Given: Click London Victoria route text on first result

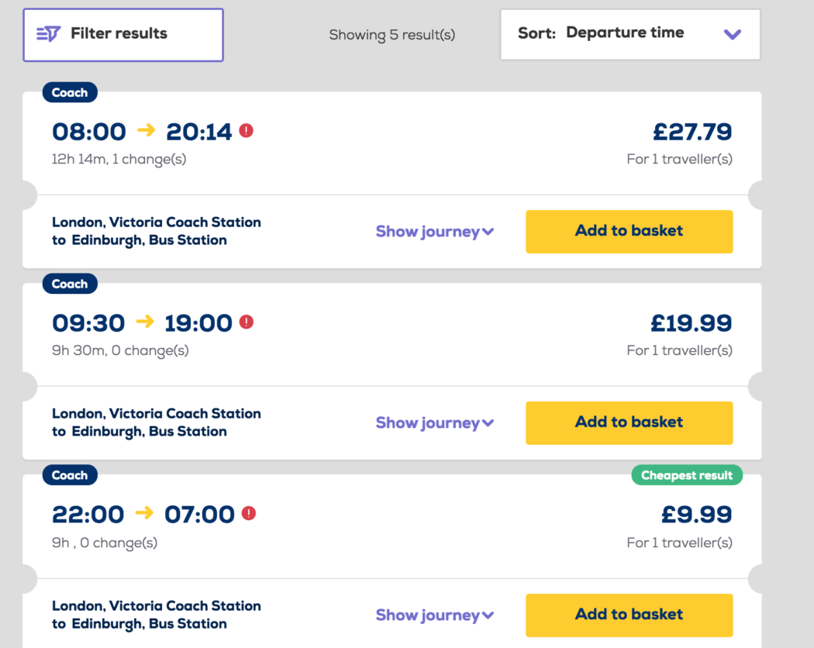Looking at the screenshot, I should (156, 231).
